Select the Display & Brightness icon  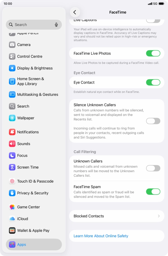pos(12,68)
